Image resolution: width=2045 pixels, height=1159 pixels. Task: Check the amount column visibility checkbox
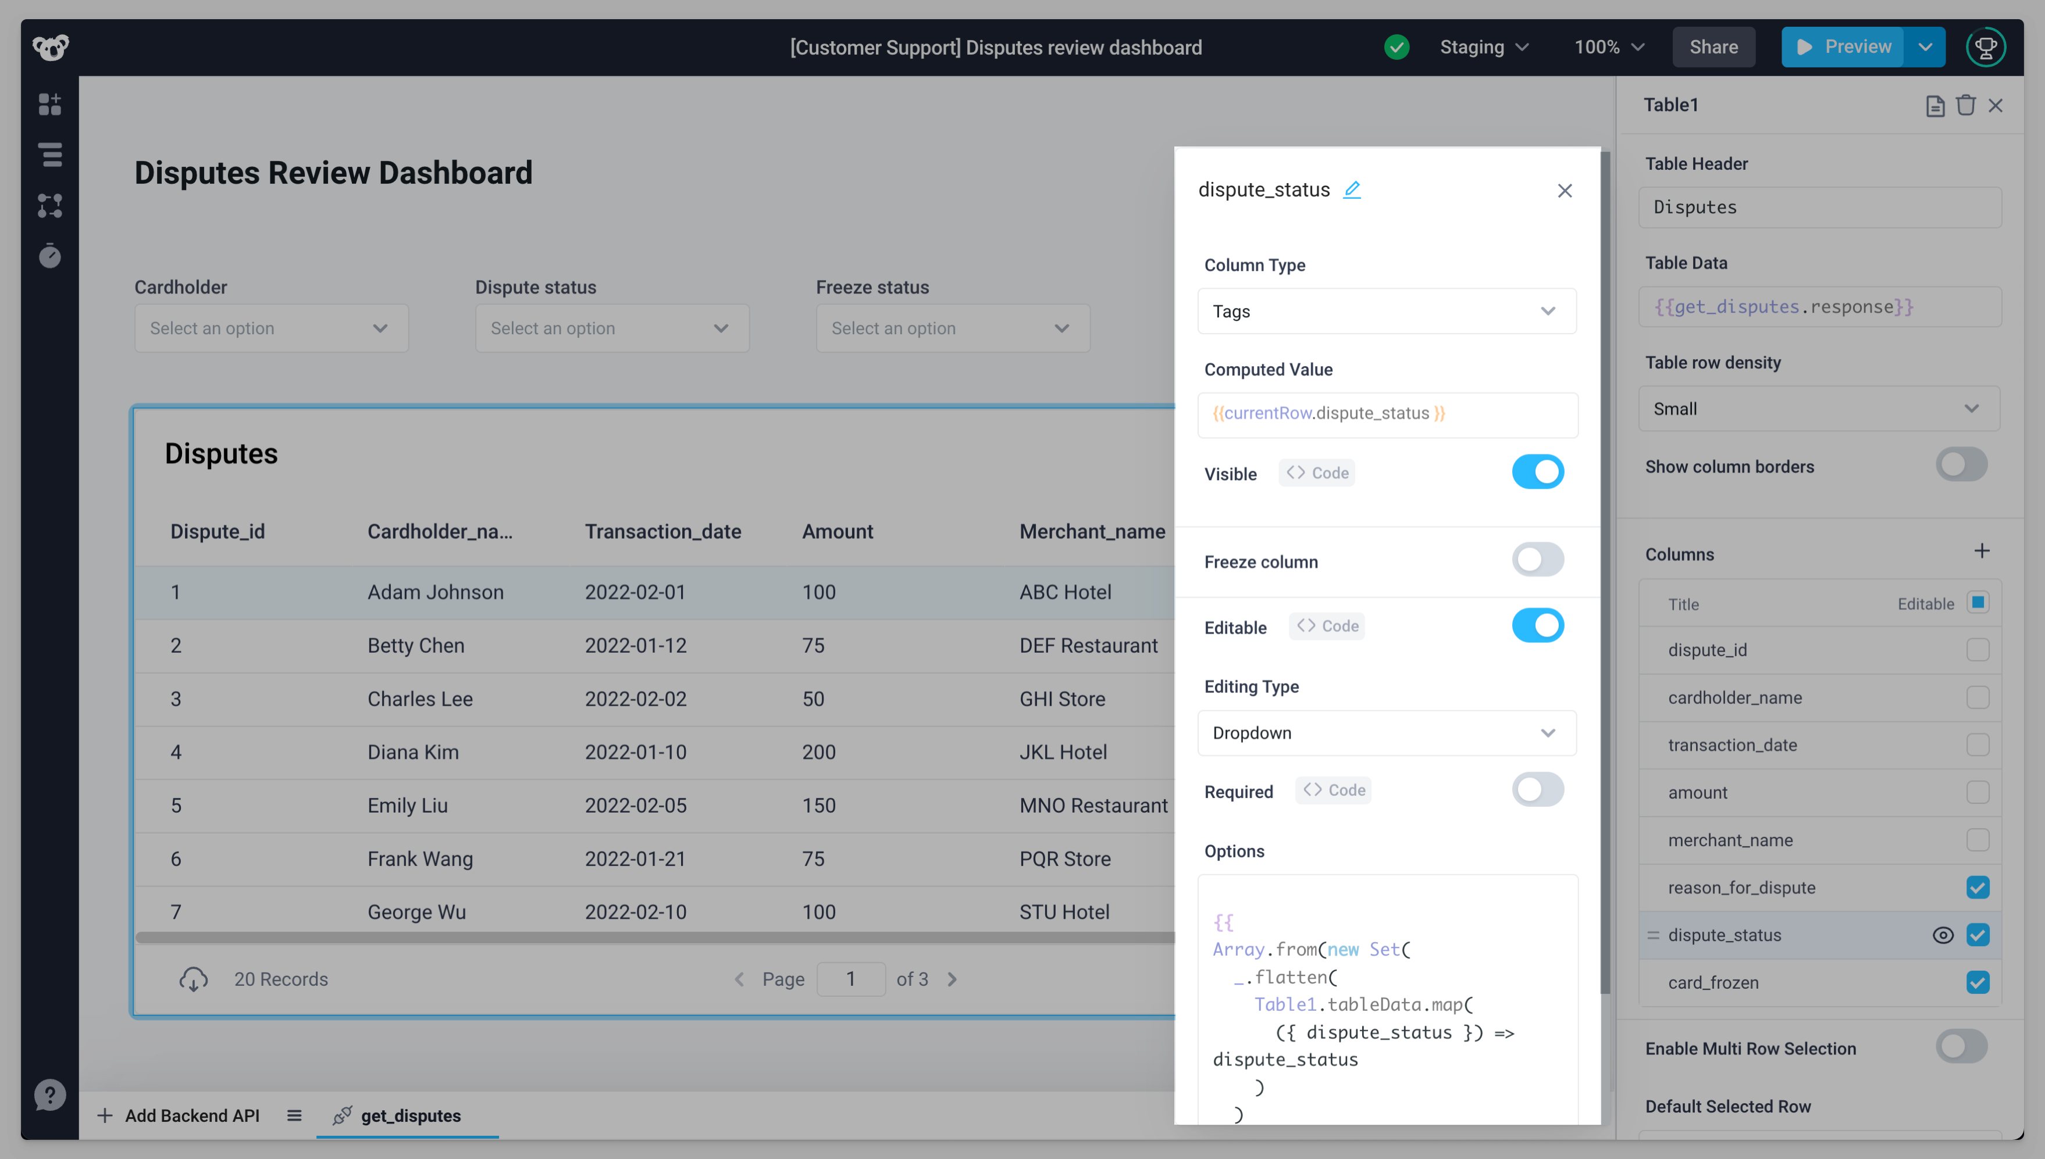point(1978,792)
